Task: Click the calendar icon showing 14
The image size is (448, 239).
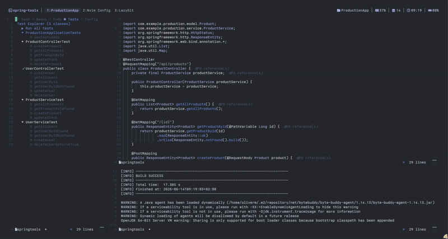Action: (394, 11)
